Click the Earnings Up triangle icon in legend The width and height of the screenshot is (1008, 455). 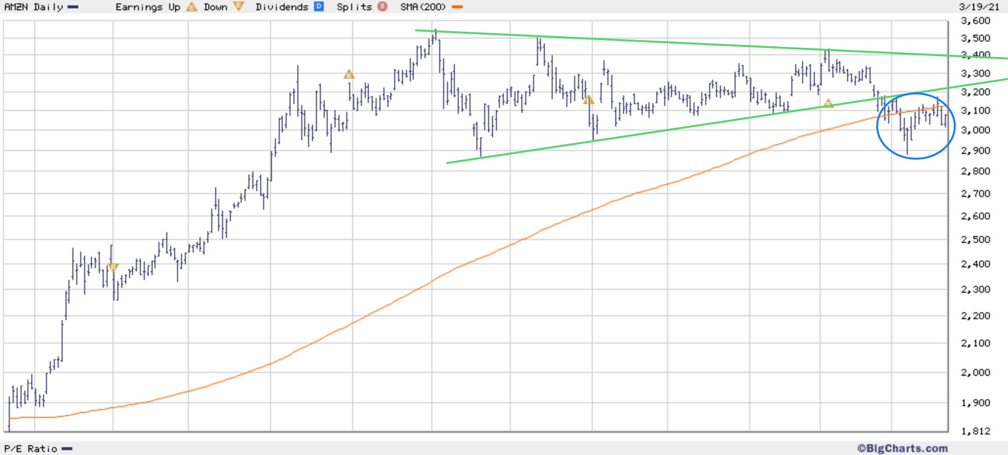(192, 7)
